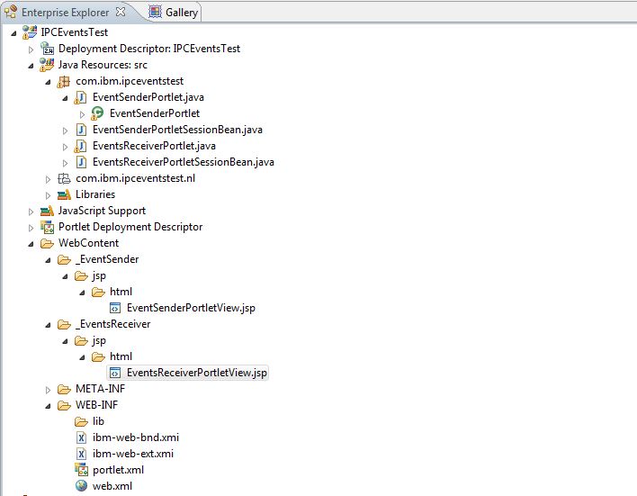Click the portlet.xml file icon

pyautogui.click(x=81, y=470)
